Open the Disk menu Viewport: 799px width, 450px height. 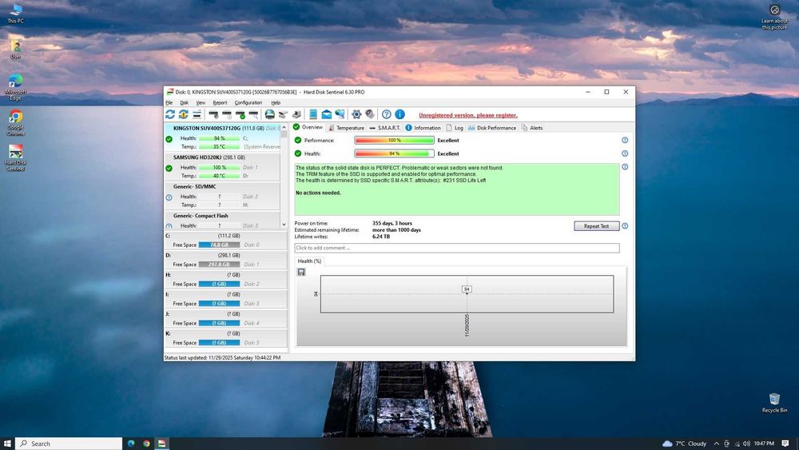click(184, 102)
